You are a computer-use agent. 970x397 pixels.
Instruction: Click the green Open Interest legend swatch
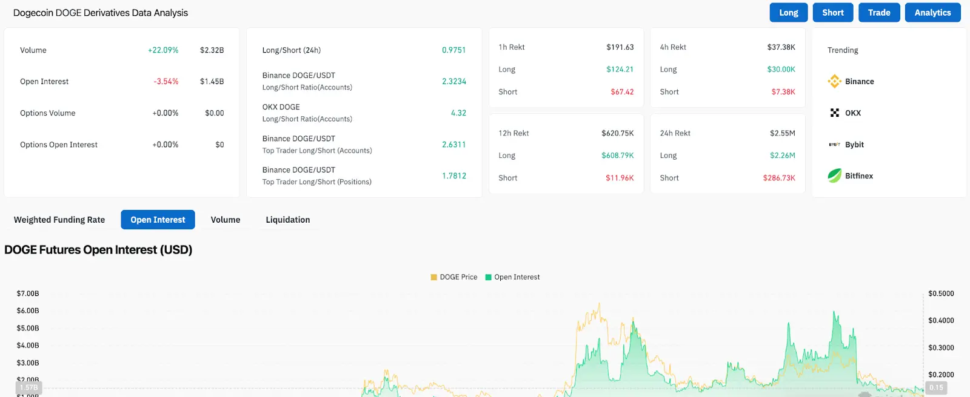click(x=489, y=277)
